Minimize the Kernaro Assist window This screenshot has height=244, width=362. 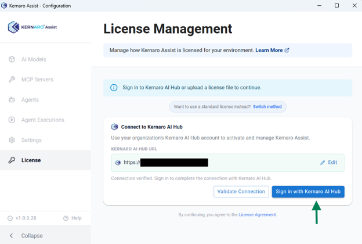pyautogui.click(x=319, y=6)
